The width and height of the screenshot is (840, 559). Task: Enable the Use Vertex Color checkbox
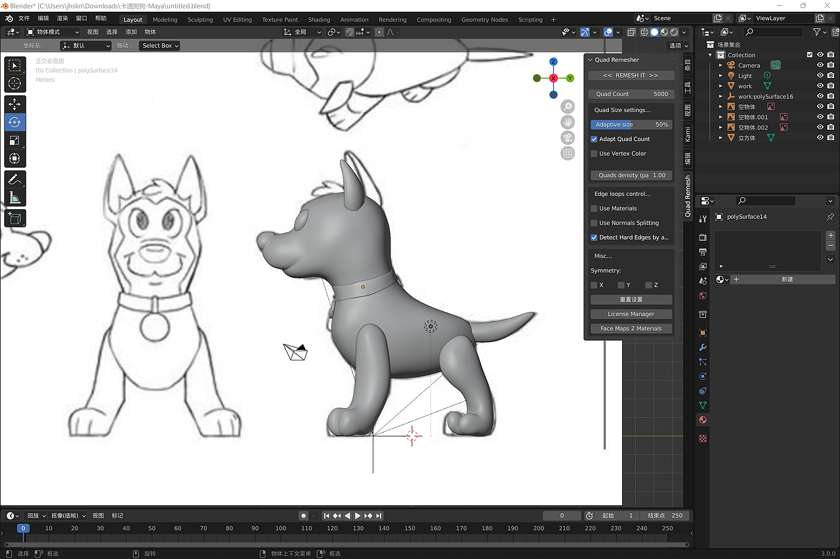(x=594, y=153)
